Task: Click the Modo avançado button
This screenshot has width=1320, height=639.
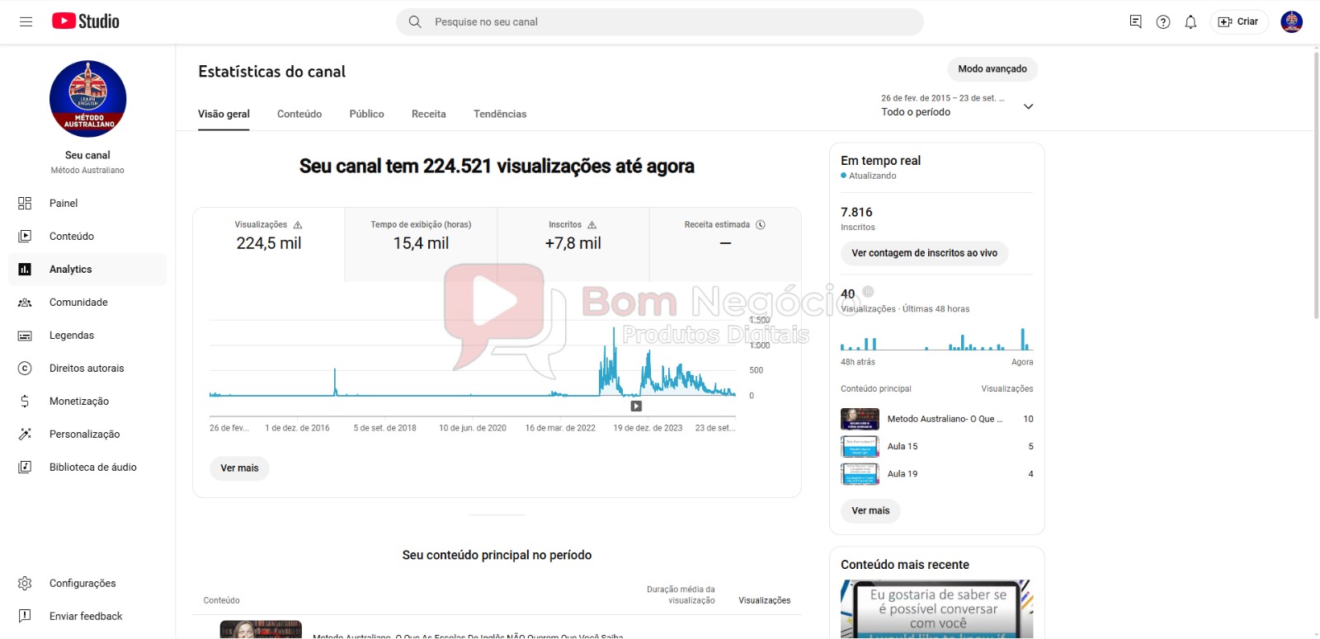Action: tap(992, 69)
